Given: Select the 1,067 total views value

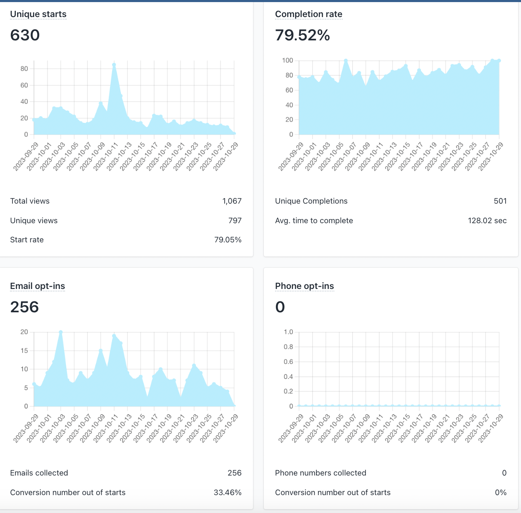Looking at the screenshot, I should 232,201.
